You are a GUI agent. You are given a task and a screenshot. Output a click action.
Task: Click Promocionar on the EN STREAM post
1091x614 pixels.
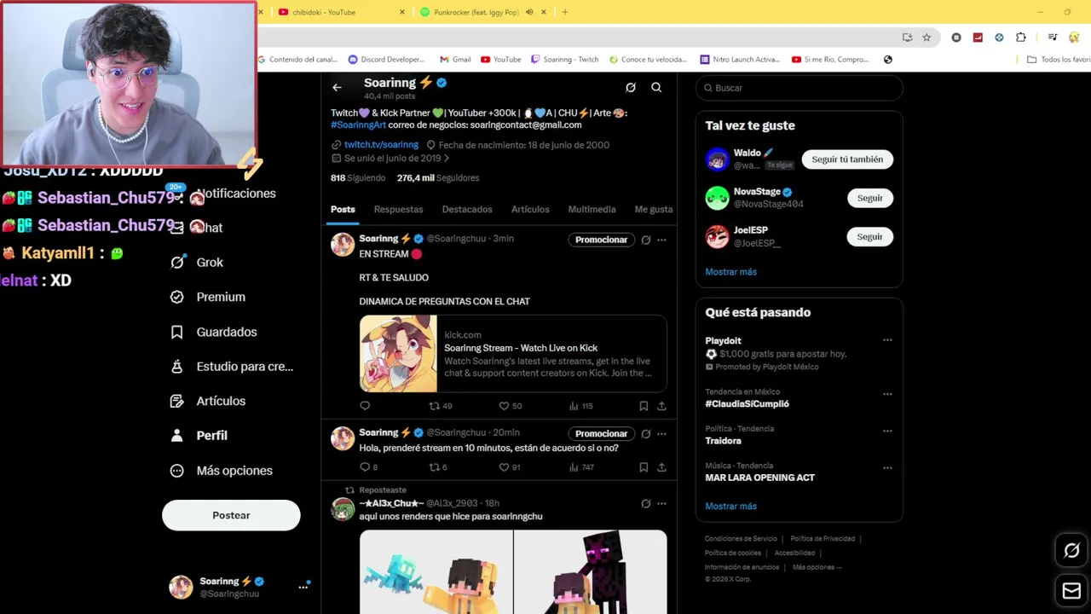click(601, 240)
